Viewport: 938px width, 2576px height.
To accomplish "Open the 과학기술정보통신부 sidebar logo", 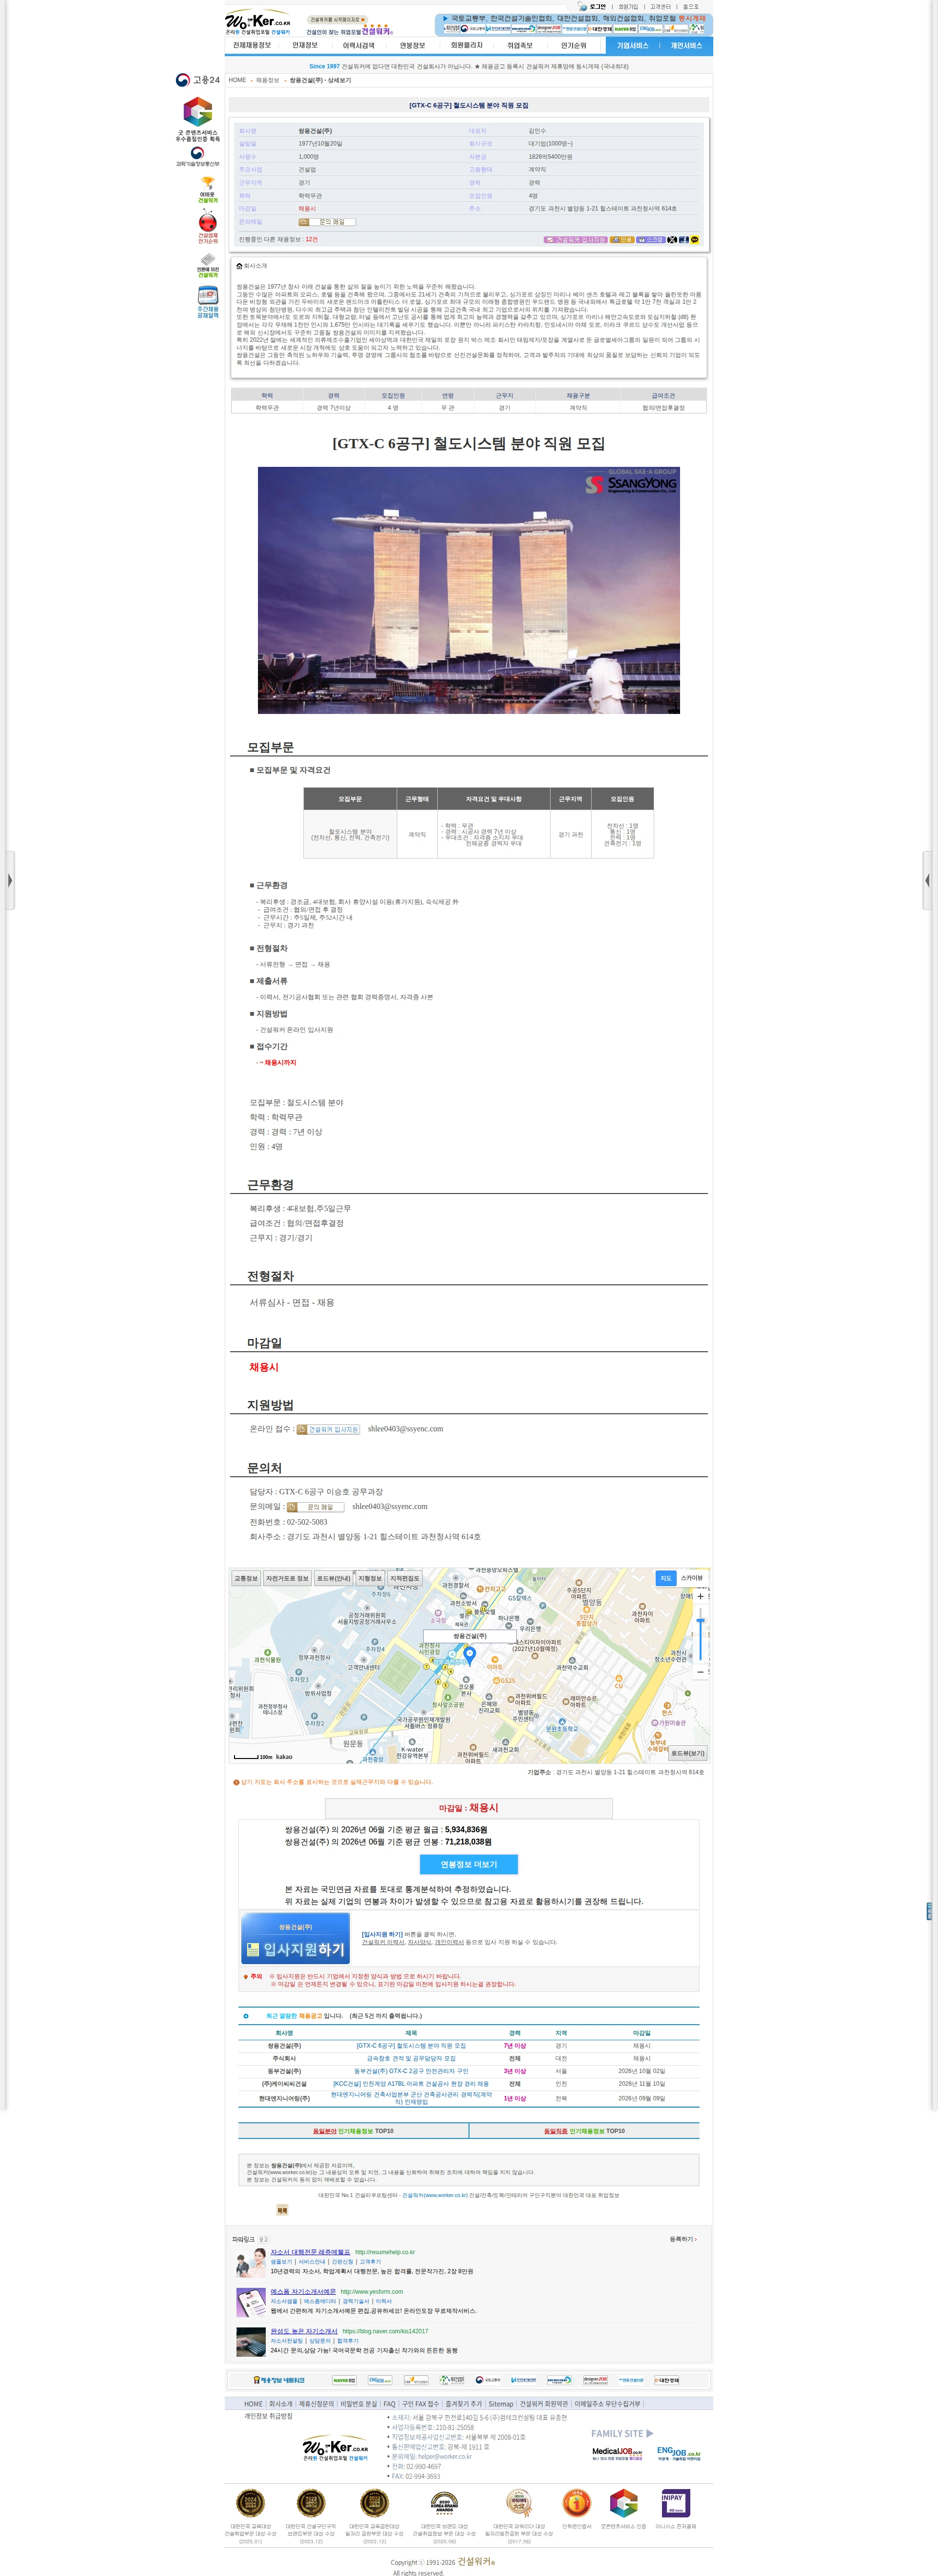I will 197,157.
